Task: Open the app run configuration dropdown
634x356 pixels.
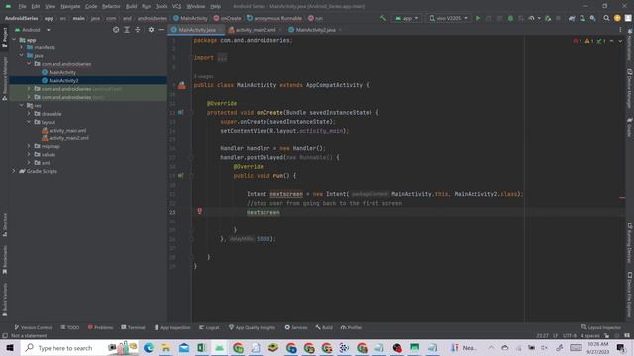Action: (x=407, y=18)
